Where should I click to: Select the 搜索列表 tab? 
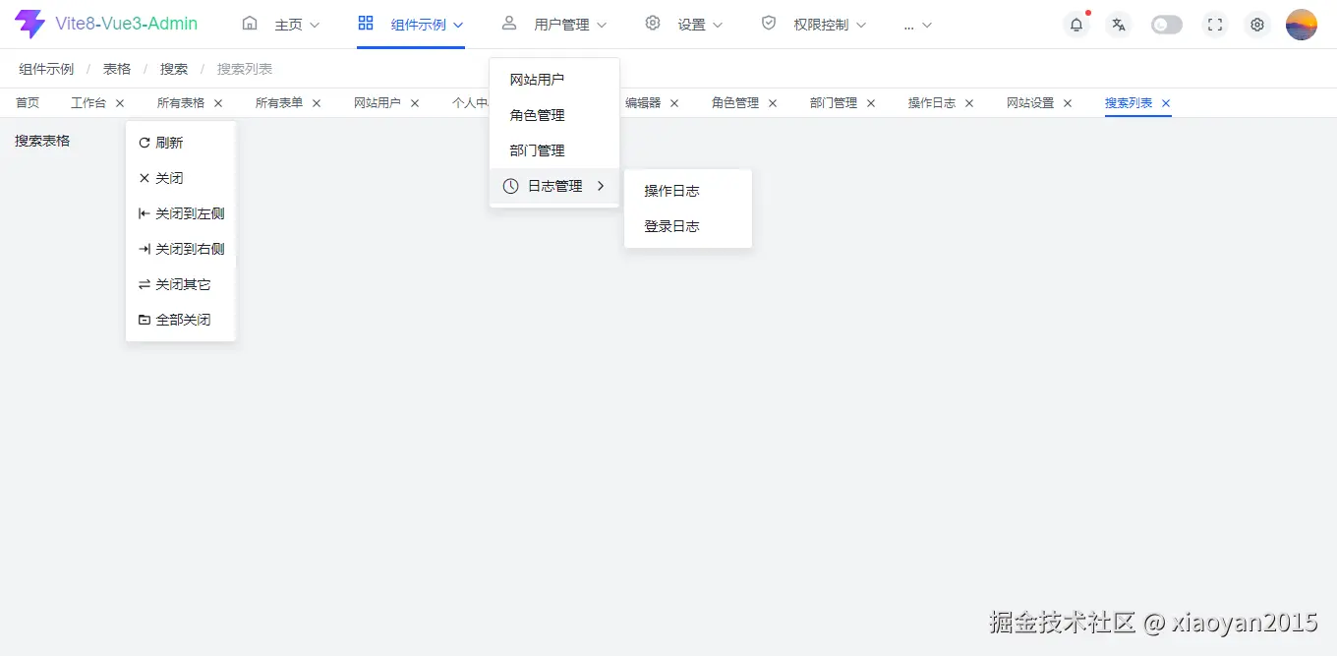coord(1129,102)
